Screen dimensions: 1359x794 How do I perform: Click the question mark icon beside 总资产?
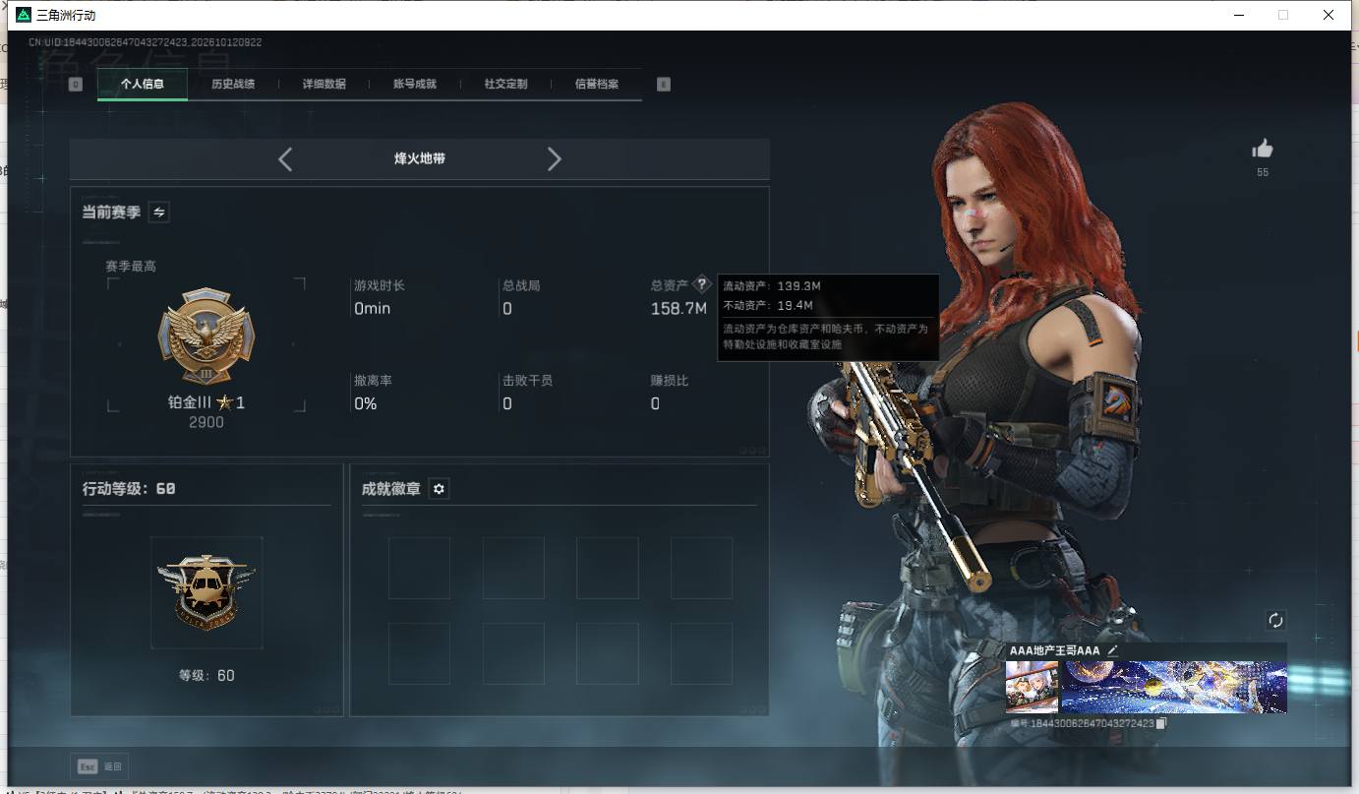[701, 284]
